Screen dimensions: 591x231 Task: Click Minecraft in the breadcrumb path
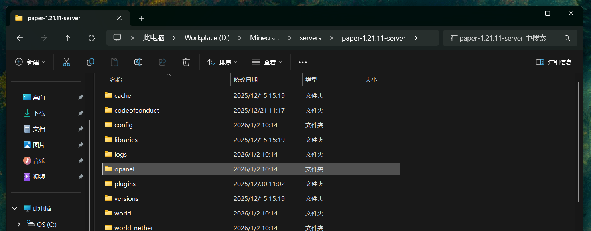coord(264,38)
